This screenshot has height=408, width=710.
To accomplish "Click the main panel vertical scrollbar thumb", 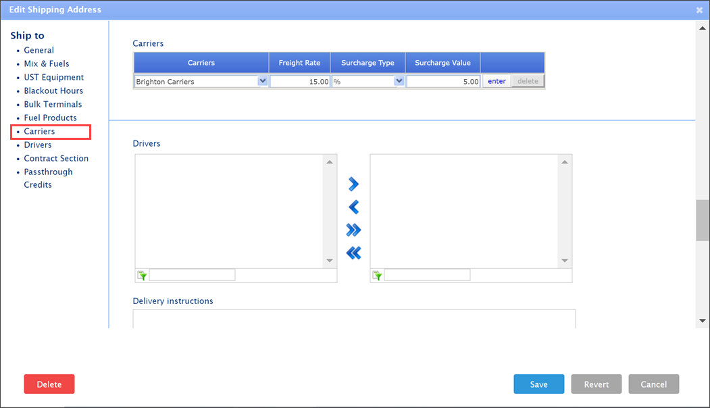I will [702, 220].
